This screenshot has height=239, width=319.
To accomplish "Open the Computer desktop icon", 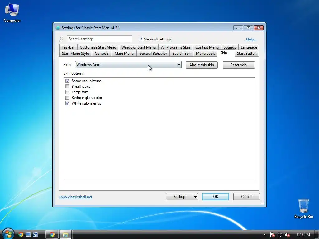I will (x=12, y=13).
